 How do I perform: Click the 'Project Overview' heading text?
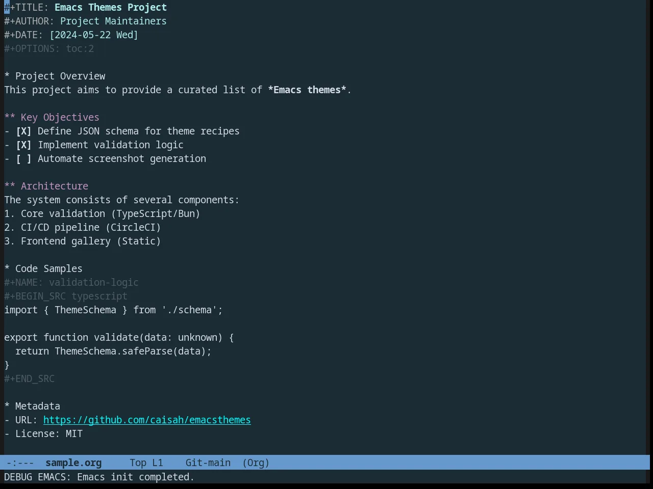(60, 76)
